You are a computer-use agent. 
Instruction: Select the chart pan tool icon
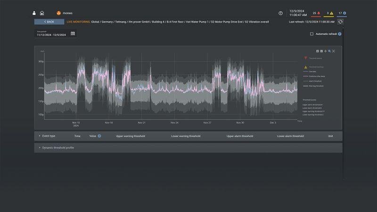325,51
